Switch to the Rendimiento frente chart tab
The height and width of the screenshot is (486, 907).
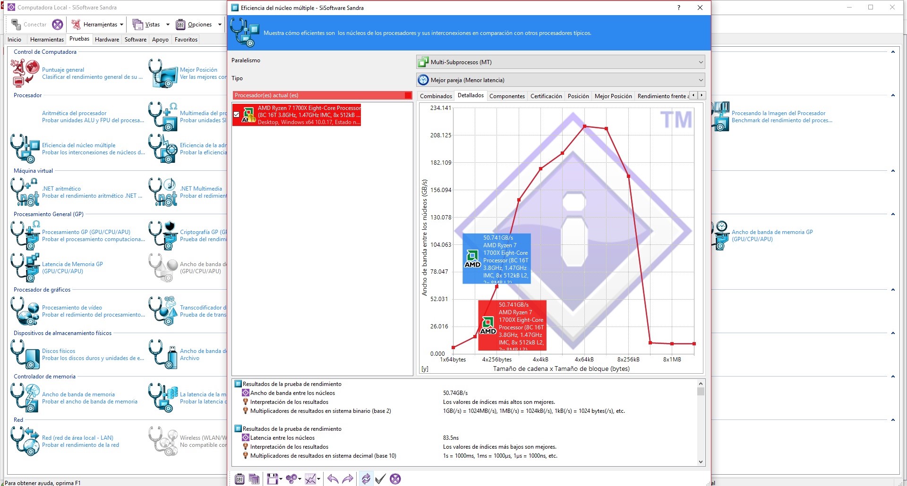point(662,96)
